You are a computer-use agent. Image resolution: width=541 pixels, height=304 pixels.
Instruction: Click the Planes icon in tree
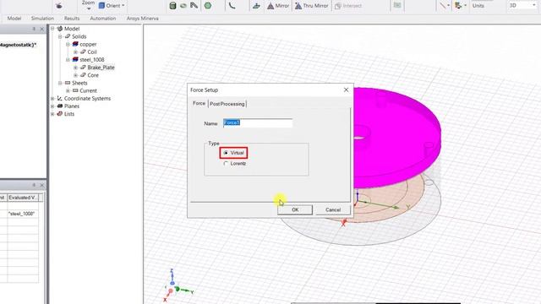(60, 106)
